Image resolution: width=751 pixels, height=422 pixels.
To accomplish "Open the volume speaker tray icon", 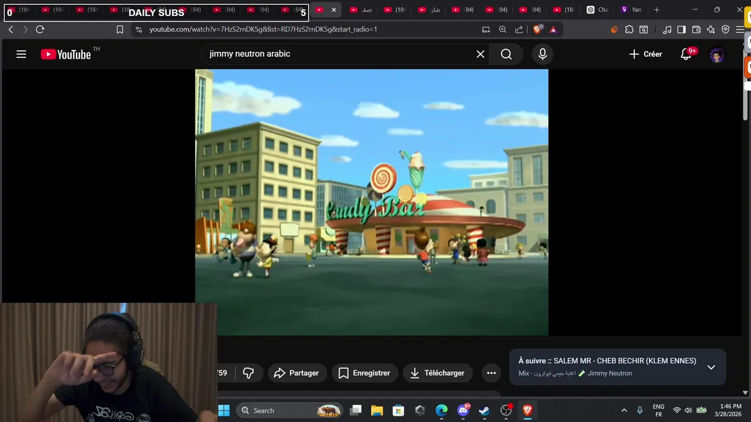I will [688, 410].
